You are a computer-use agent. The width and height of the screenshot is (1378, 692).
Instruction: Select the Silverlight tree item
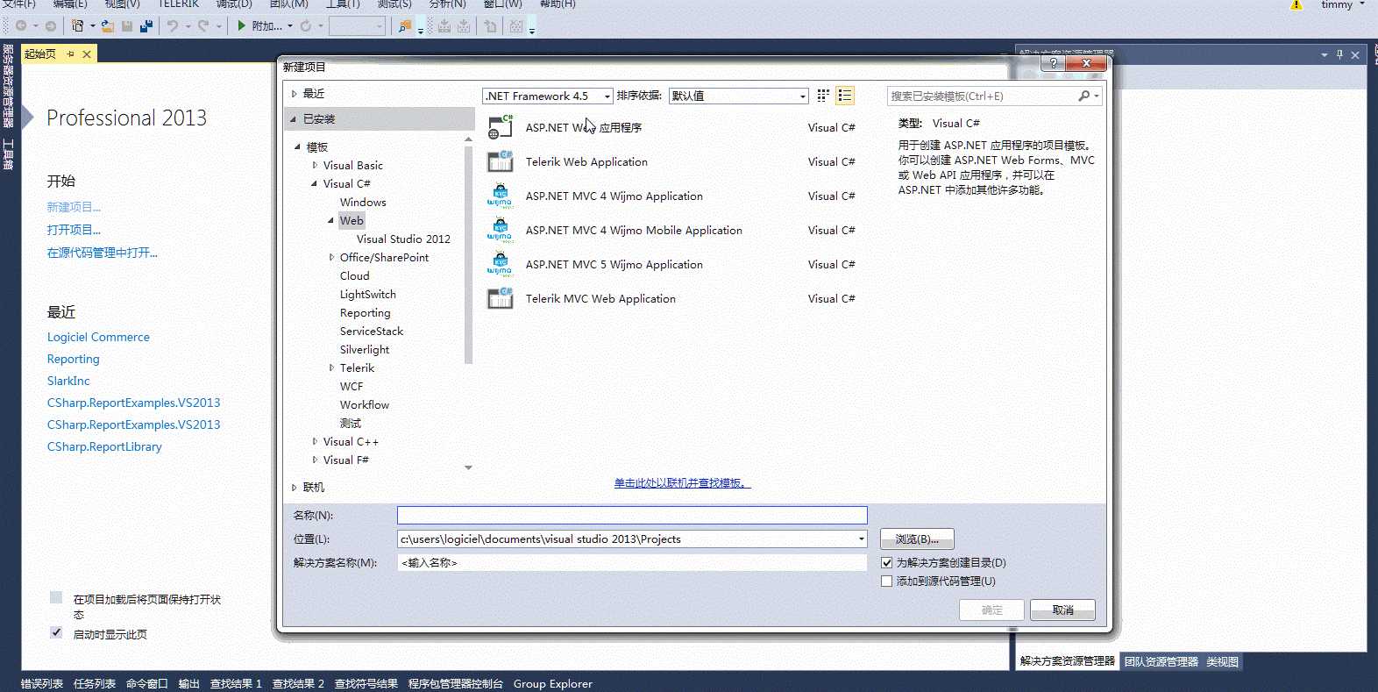tap(365, 349)
